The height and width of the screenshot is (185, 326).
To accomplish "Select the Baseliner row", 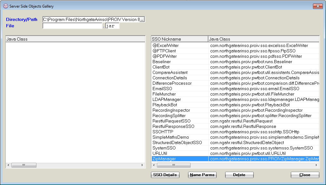I will 235,62.
